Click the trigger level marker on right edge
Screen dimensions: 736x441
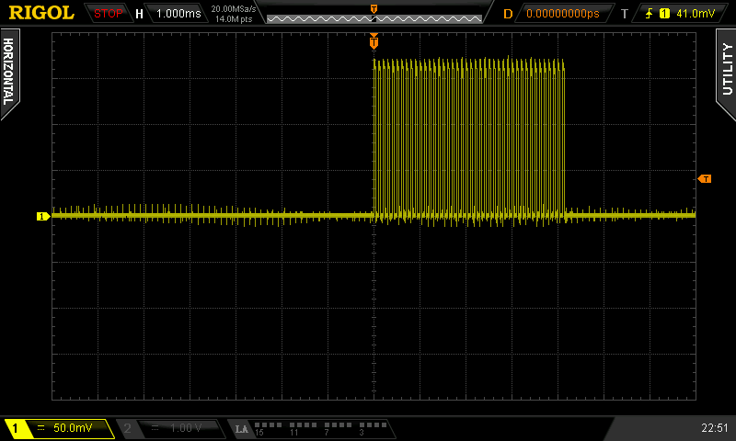tap(704, 178)
